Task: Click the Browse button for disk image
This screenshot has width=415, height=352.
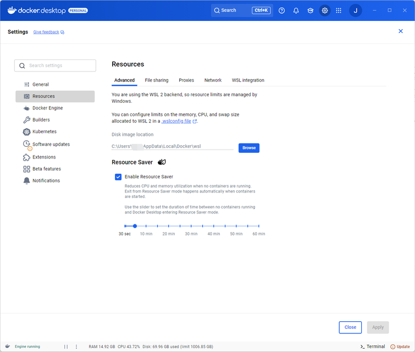Action: tap(249, 148)
